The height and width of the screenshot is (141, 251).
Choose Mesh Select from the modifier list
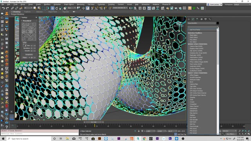[193, 35]
